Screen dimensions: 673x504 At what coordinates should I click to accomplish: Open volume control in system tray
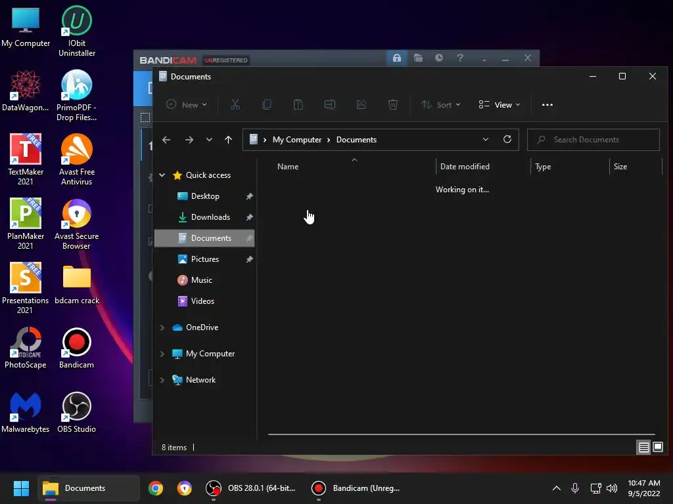[x=612, y=488]
